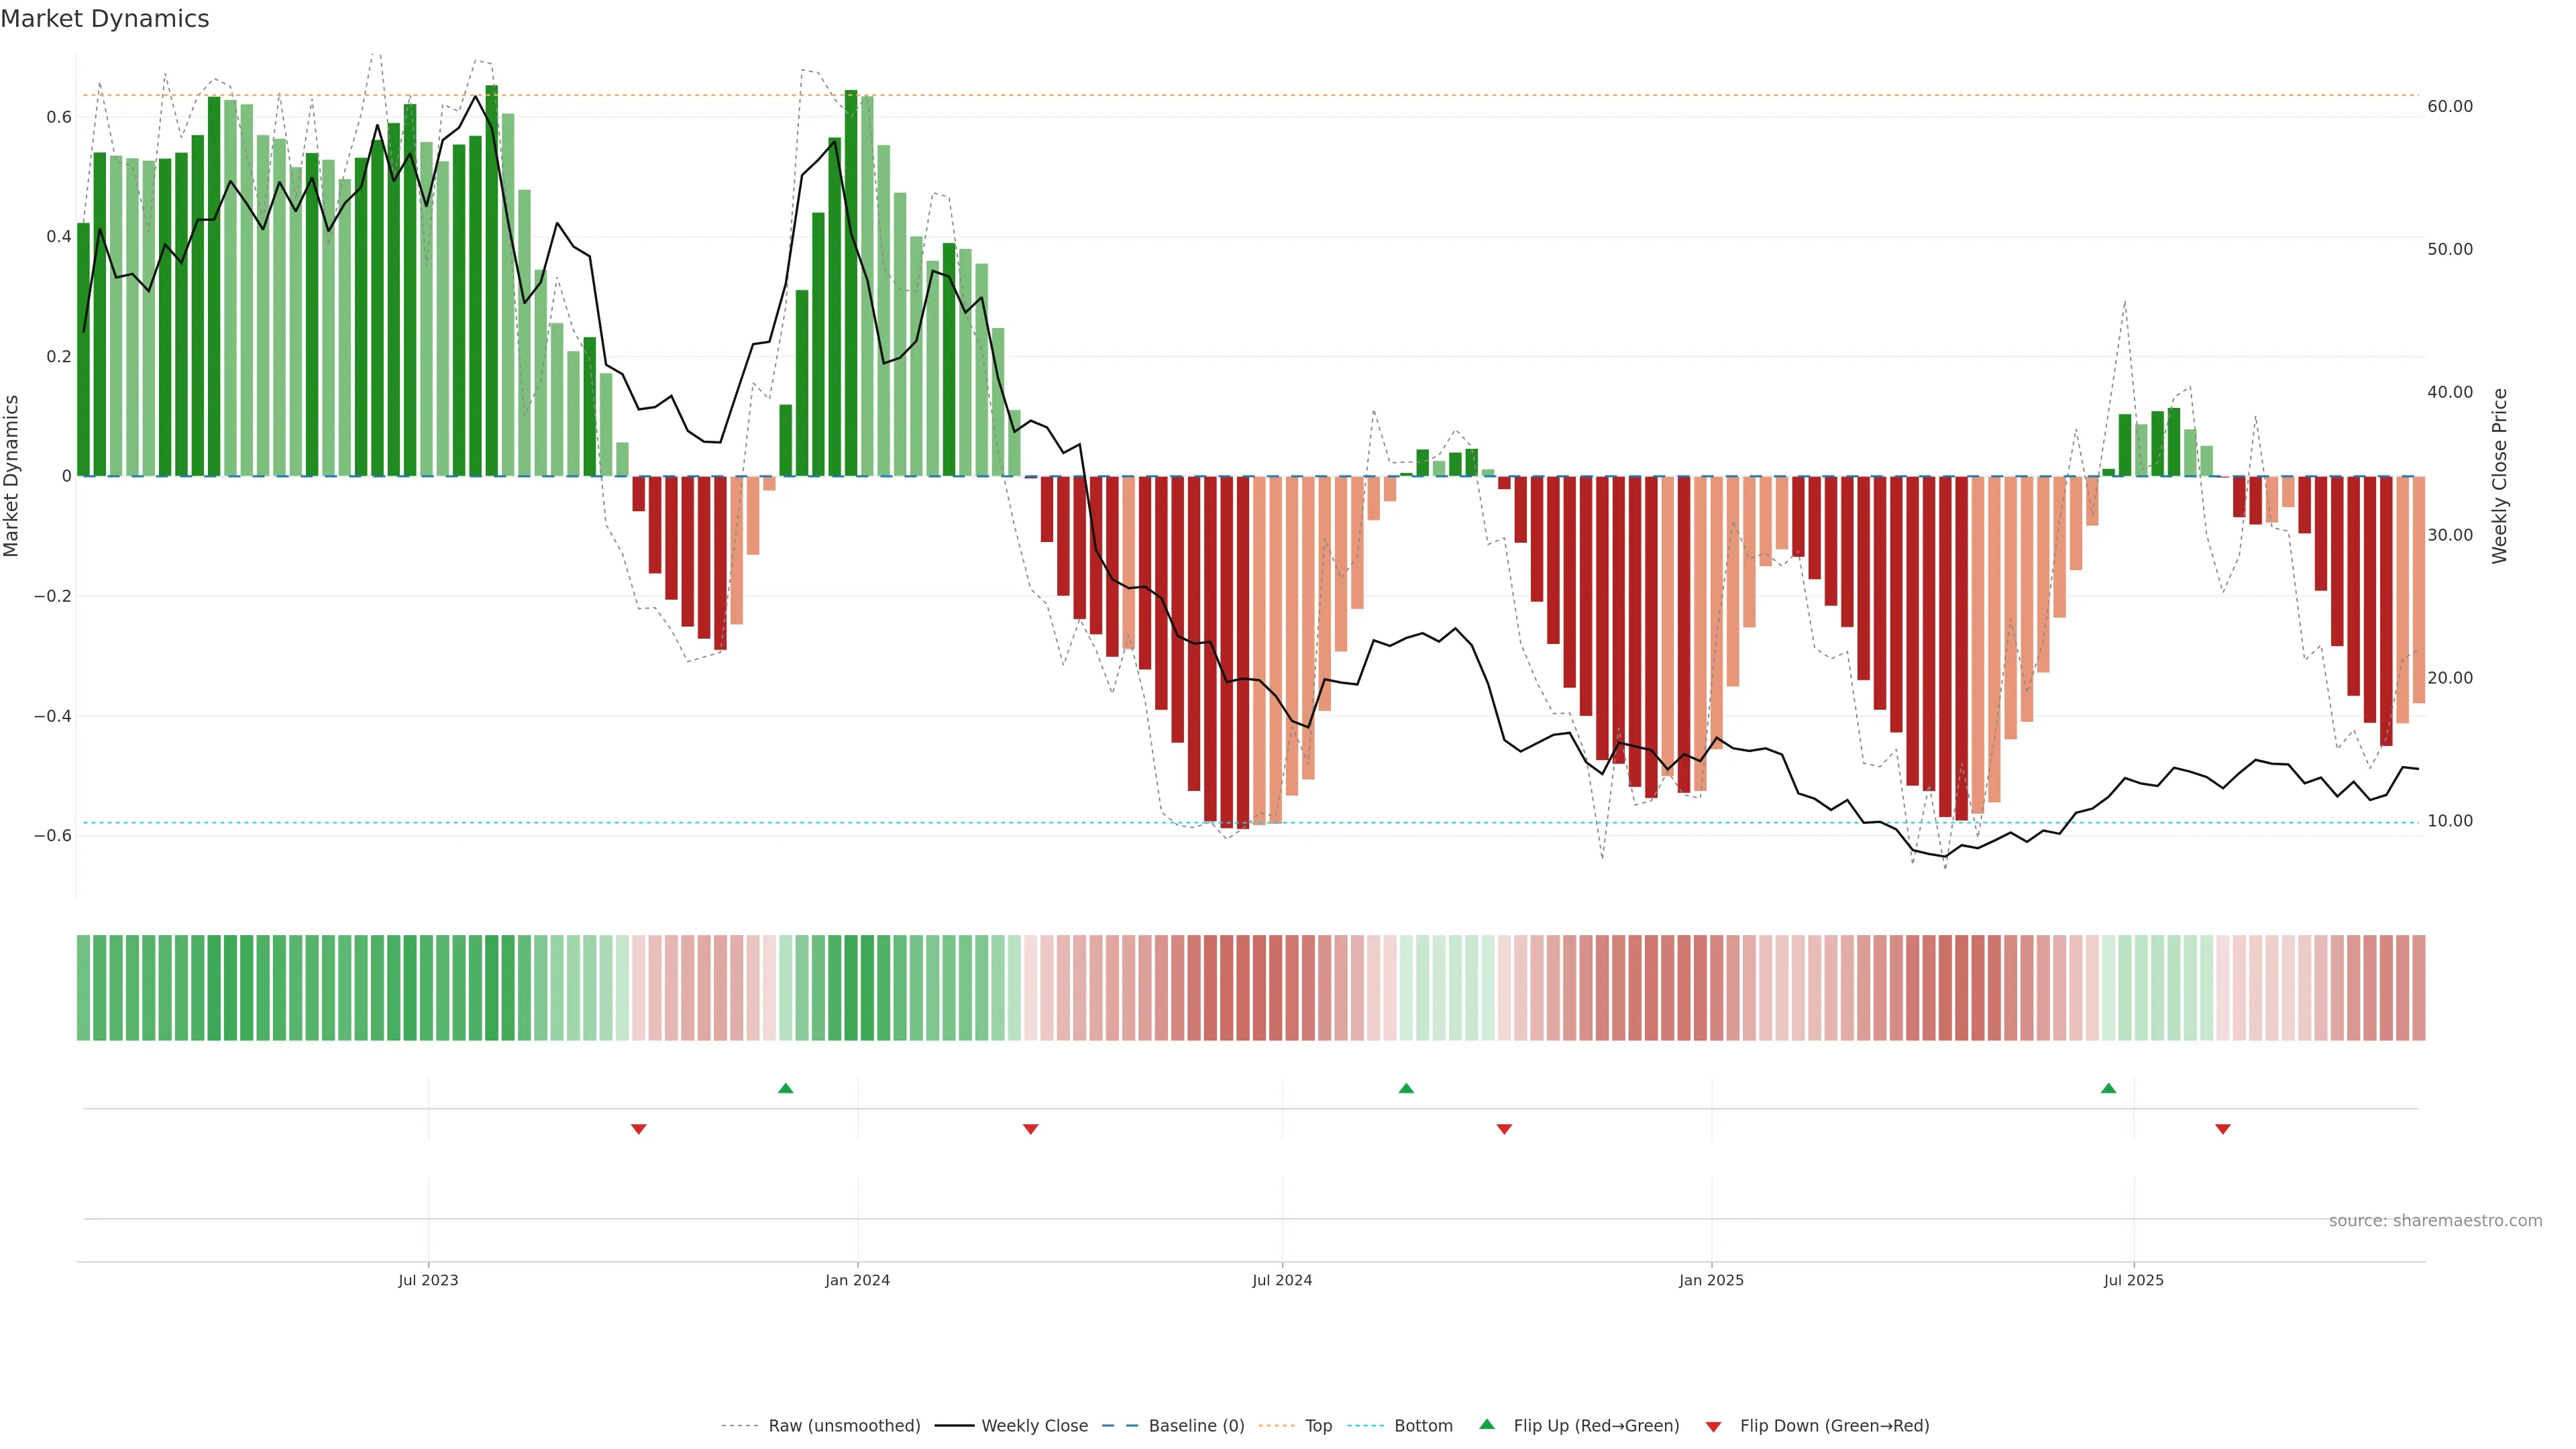Click the flip-down marker near October 2024
Viewport: 2576px width, 1449px height.
1504,1129
